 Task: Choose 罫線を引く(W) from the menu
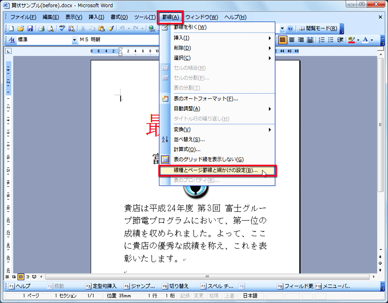tap(217, 27)
